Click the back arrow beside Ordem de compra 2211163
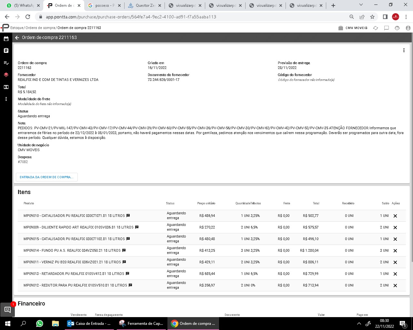The image size is (413, 330). (17, 38)
